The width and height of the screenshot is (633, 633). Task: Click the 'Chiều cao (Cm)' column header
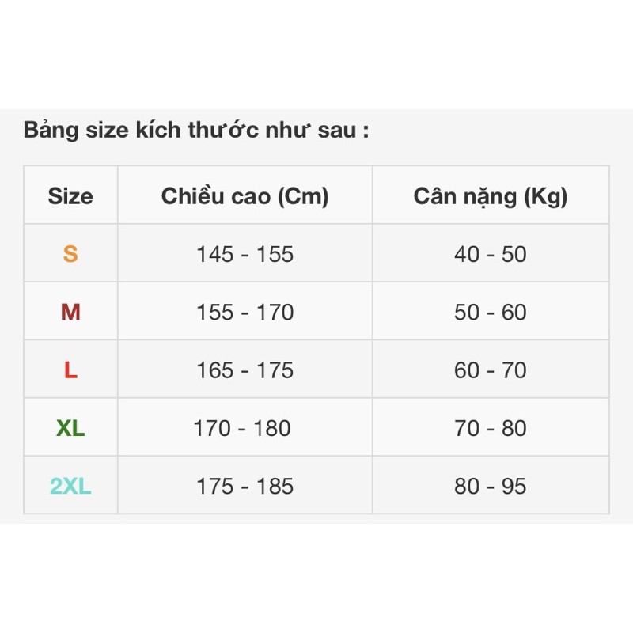point(244,196)
